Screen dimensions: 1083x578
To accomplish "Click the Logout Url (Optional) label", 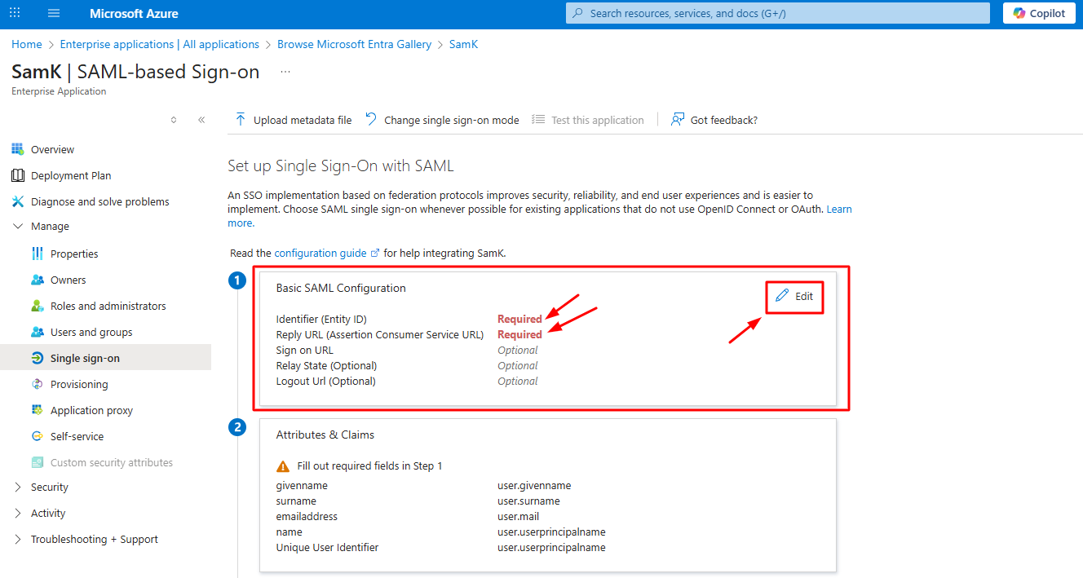I will click(326, 381).
